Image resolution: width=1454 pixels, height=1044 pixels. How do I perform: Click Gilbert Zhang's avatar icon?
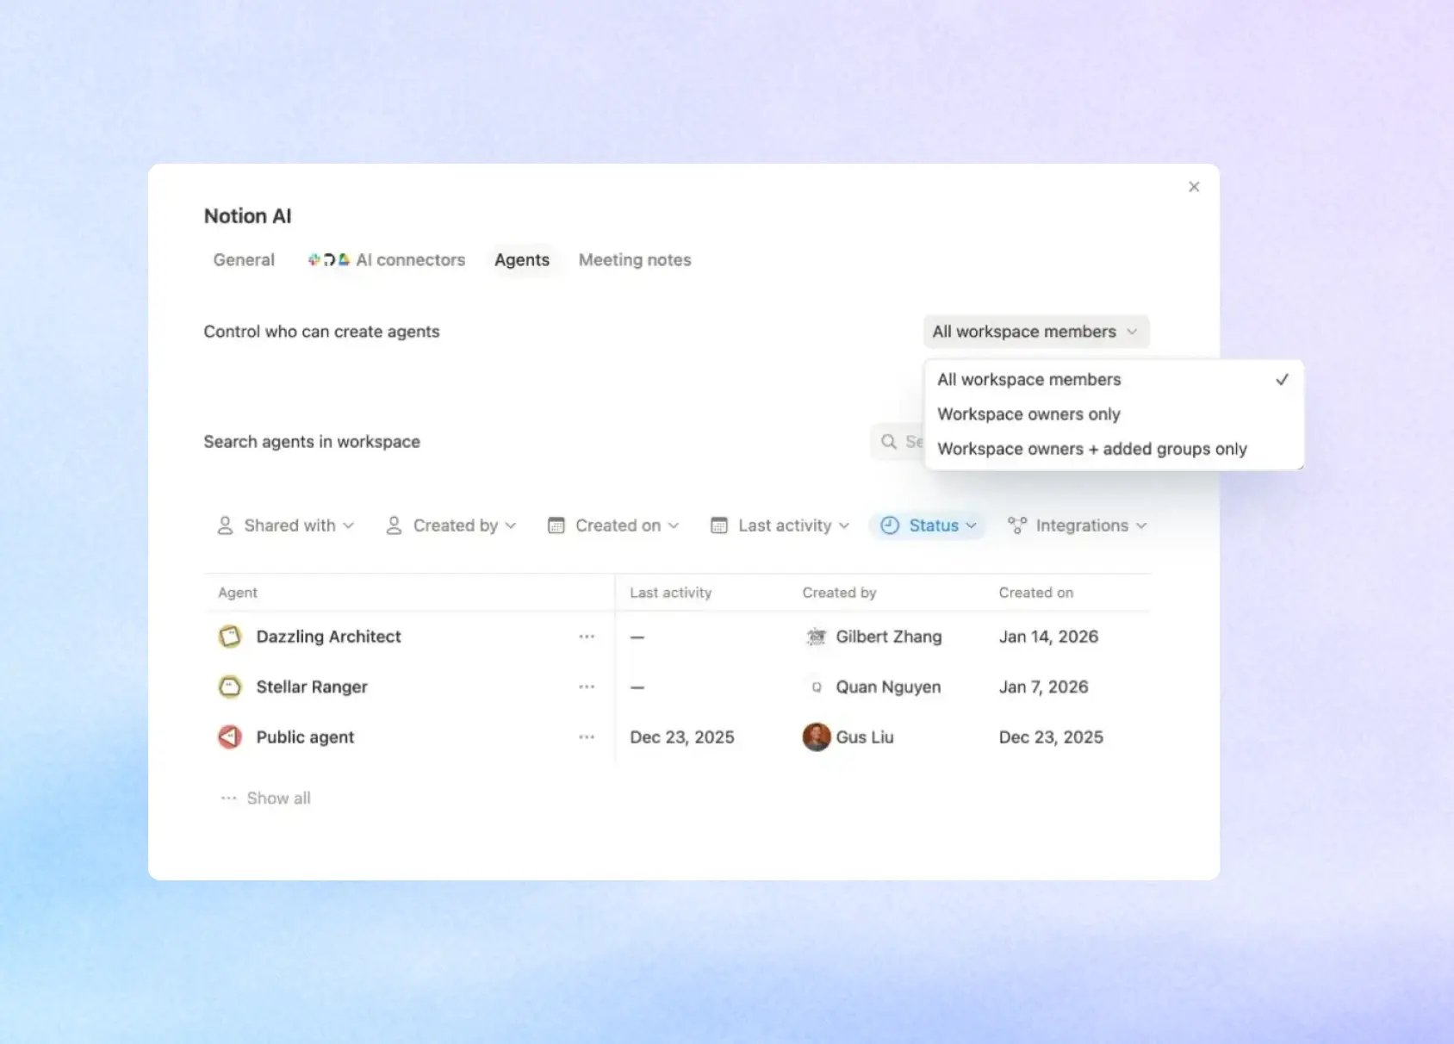pyautogui.click(x=816, y=637)
